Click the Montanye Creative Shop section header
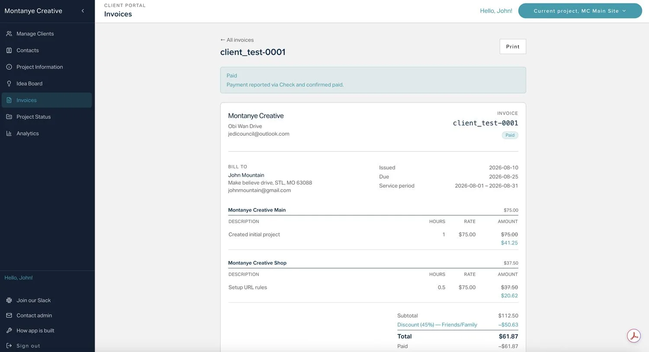Image resolution: width=649 pixels, height=352 pixels. tap(257, 263)
